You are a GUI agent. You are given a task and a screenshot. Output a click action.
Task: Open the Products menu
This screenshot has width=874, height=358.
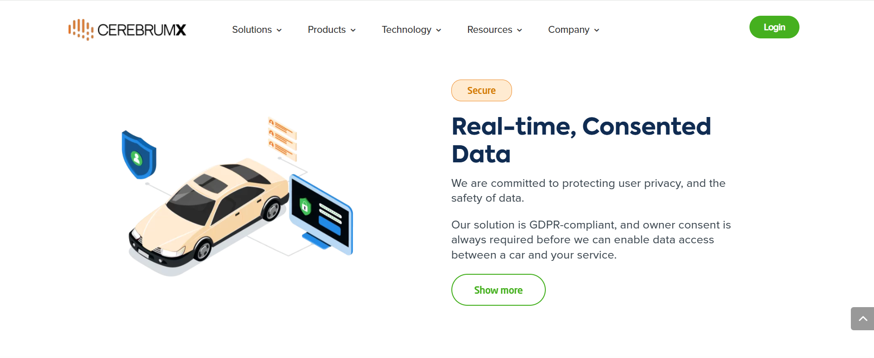326,30
